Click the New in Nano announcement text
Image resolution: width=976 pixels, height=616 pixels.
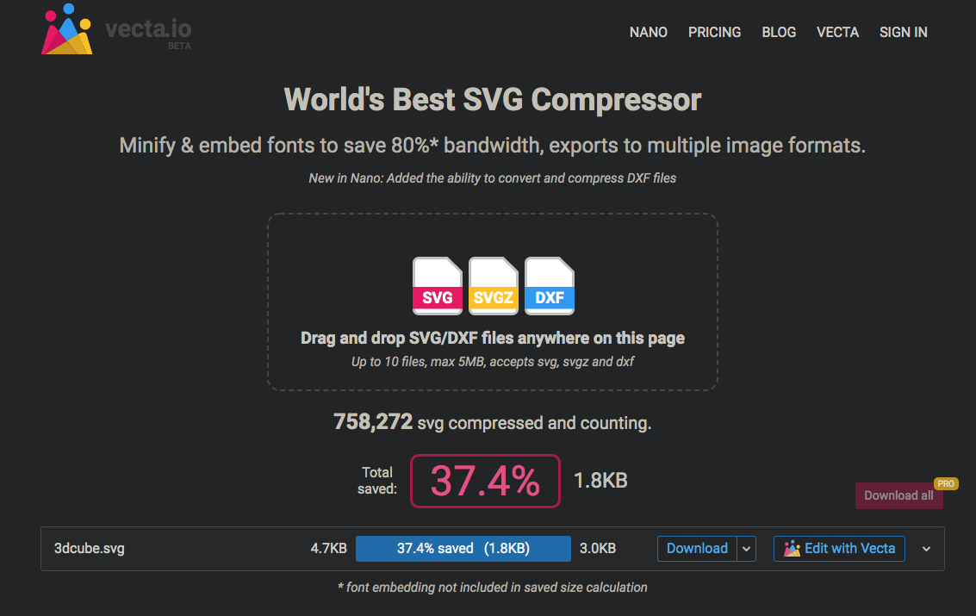click(493, 178)
